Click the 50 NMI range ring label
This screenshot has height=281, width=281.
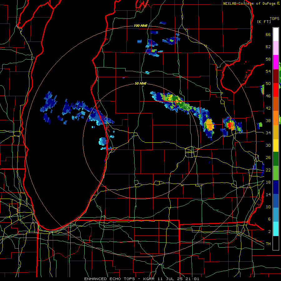point(140,83)
